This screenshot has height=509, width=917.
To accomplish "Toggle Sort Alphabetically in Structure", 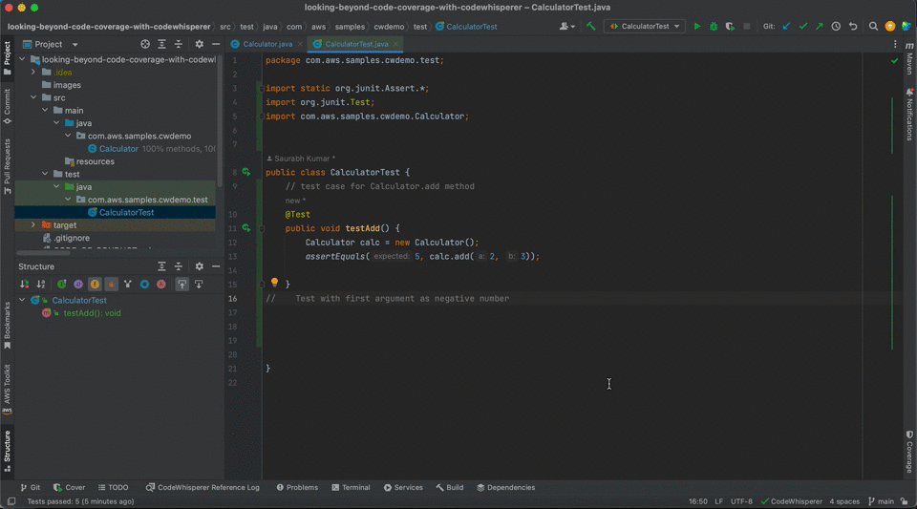I will pos(41,284).
